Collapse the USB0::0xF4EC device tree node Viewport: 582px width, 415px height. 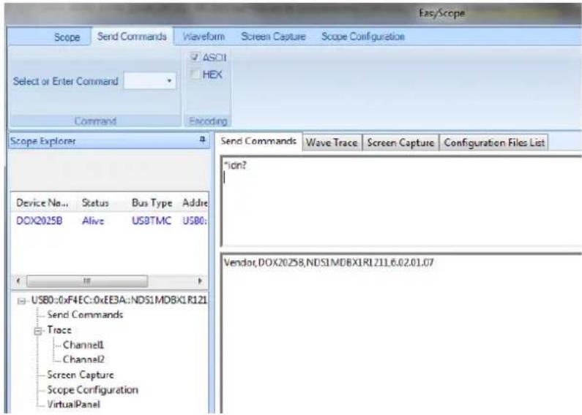click(x=21, y=300)
